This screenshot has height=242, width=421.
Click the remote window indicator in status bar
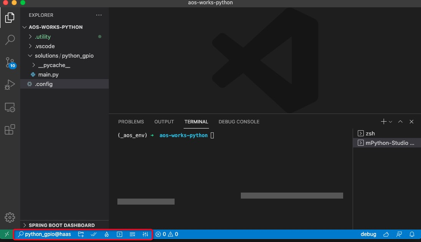(x=7, y=234)
